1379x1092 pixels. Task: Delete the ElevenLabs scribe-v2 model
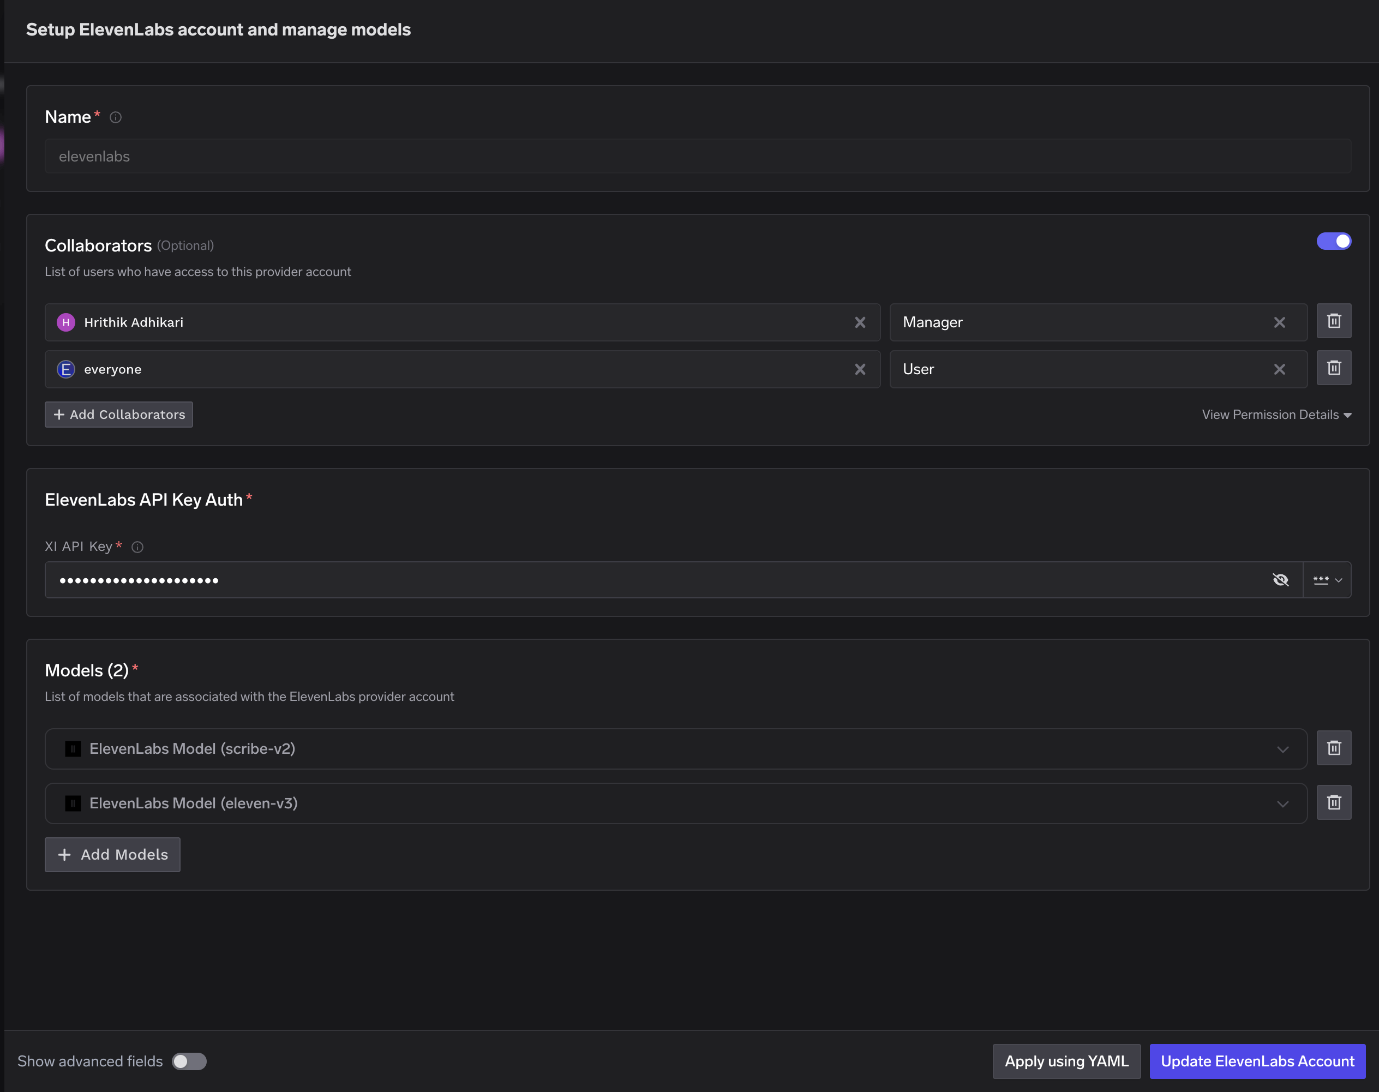click(x=1334, y=747)
